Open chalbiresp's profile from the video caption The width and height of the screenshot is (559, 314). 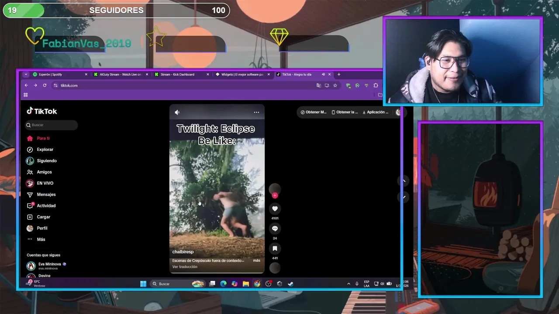point(183,252)
